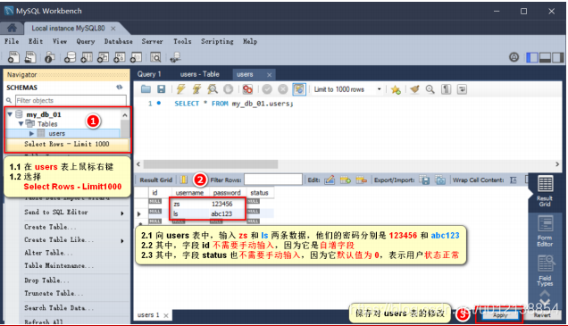Viewport: 568px width, 326px height.
Task: Open Limit to 1000 rows dropdown
Action: [380, 89]
